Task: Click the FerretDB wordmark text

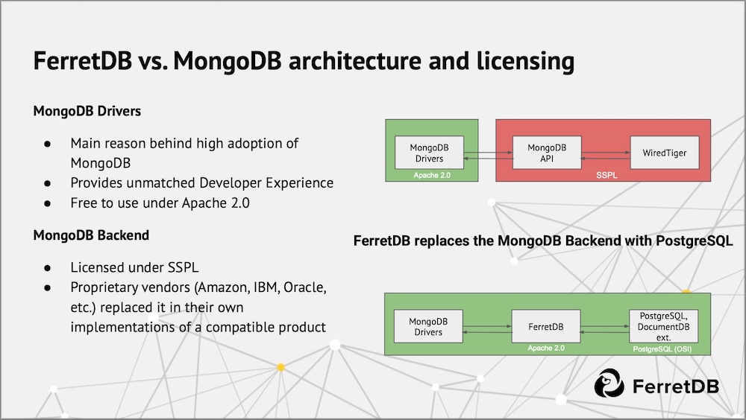Action: coord(676,386)
